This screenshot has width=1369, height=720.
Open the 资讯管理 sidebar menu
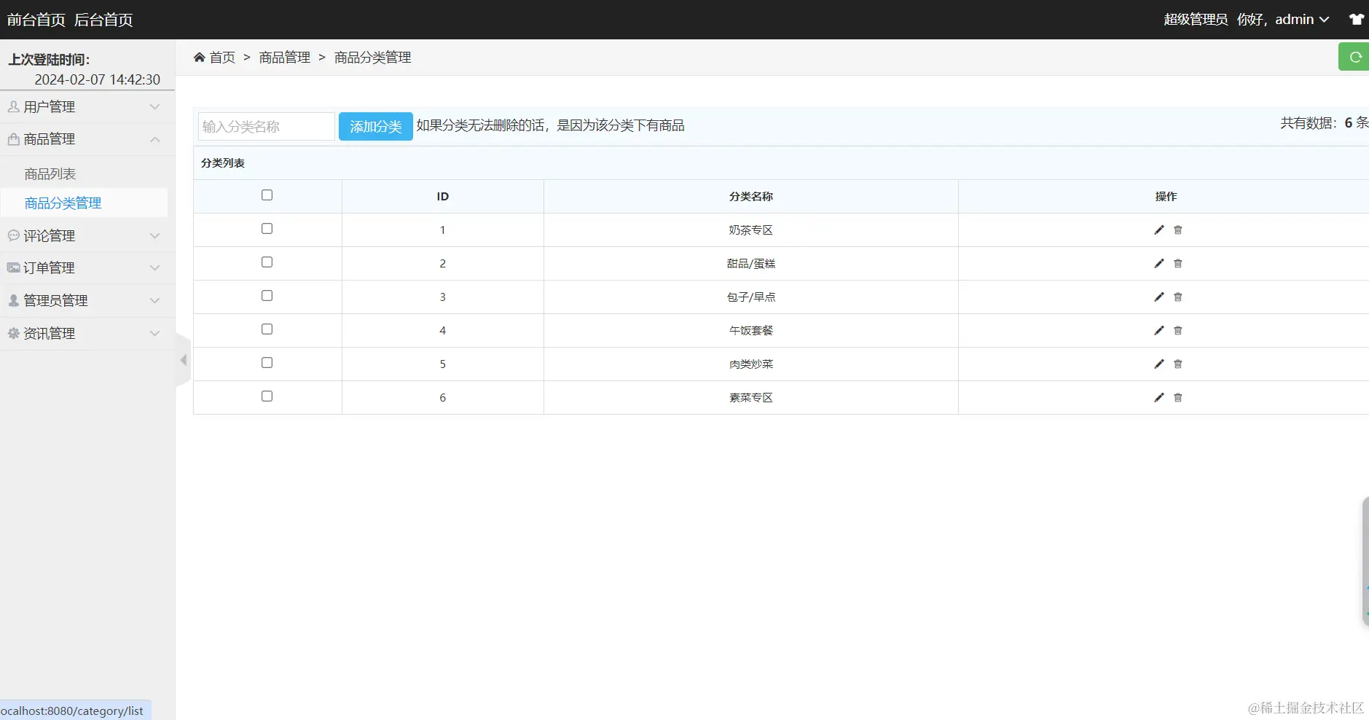point(87,334)
